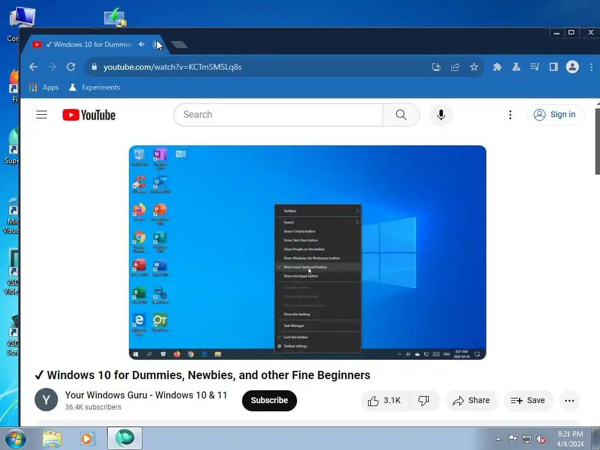
Task: Open the channel avatar with letter Y
Action: [x=46, y=400]
